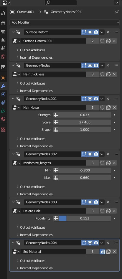122x279 pixels.
Task: Toggle attribute input for Scale
Action: [56, 122]
